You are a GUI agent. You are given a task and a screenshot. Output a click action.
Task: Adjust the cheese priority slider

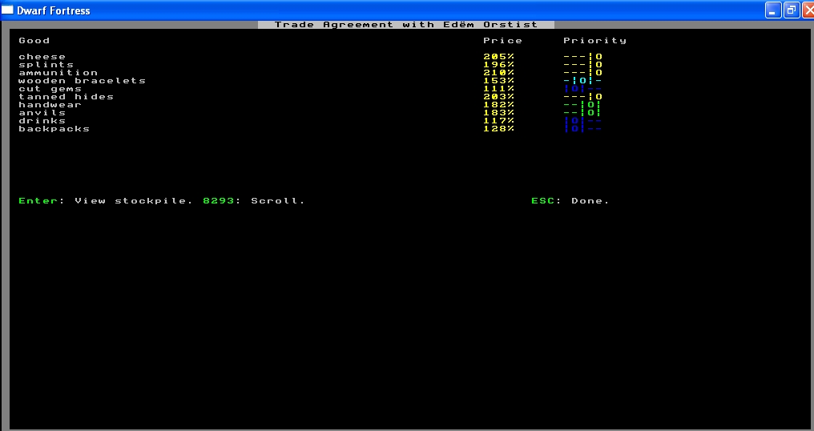pos(582,57)
